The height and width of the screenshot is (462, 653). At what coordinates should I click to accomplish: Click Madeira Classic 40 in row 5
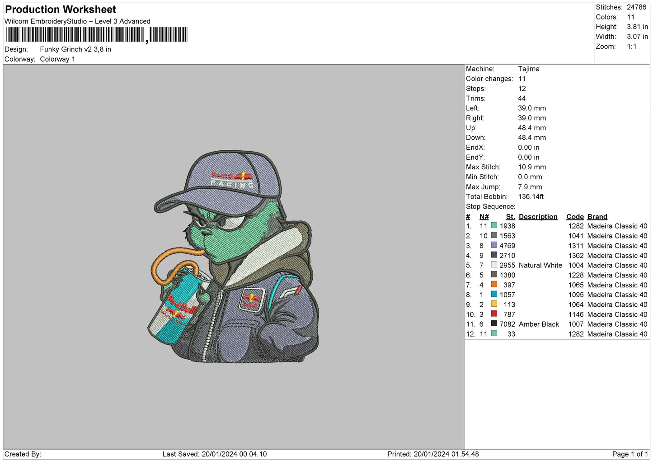[x=617, y=265]
